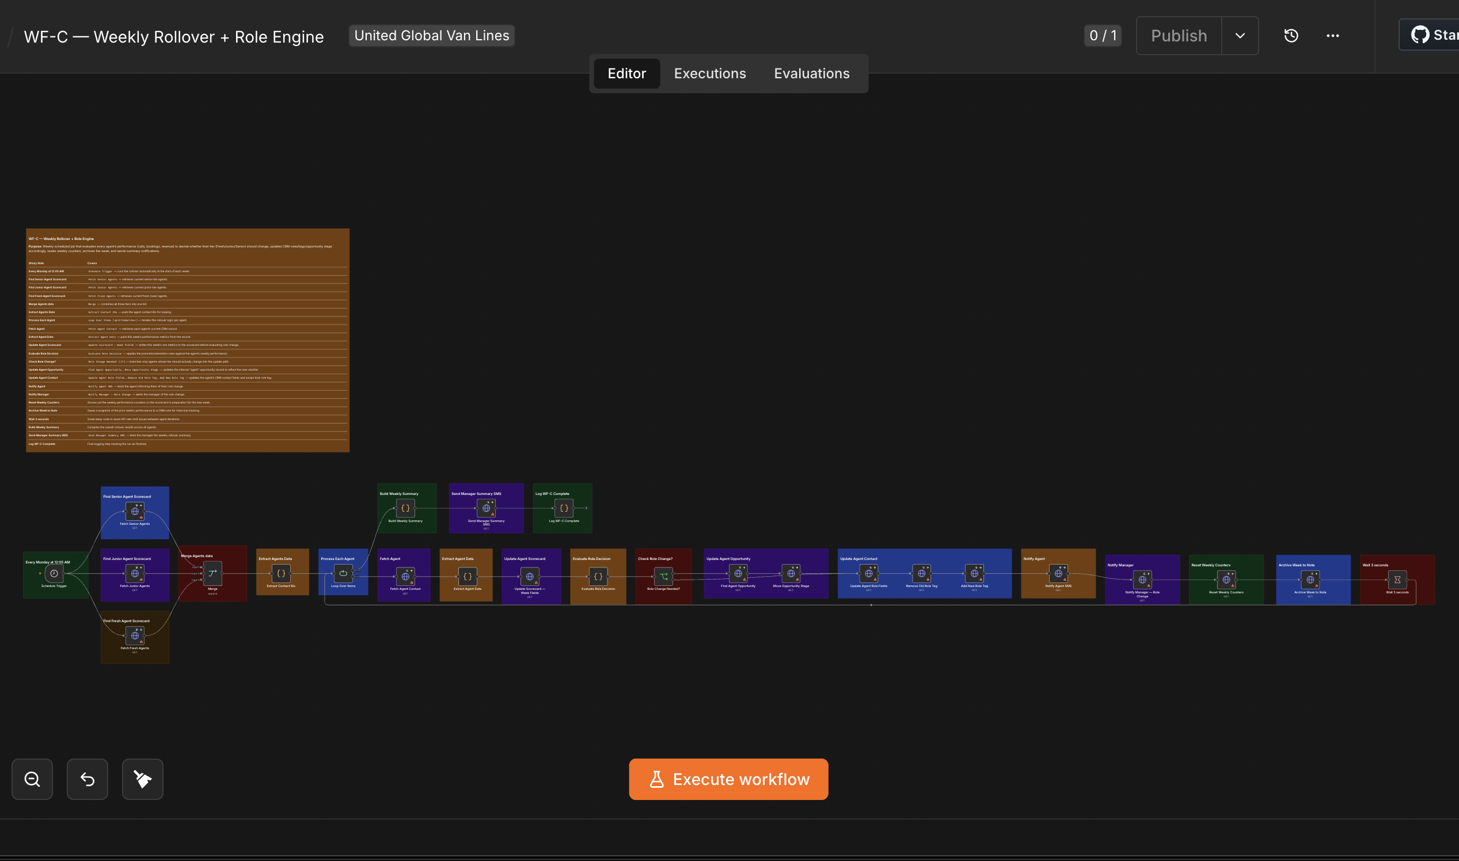Select the Update Scorecard Week Fields node
Image resolution: width=1459 pixels, height=861 pixels.
pyautogui.click(x=529, y=576)
